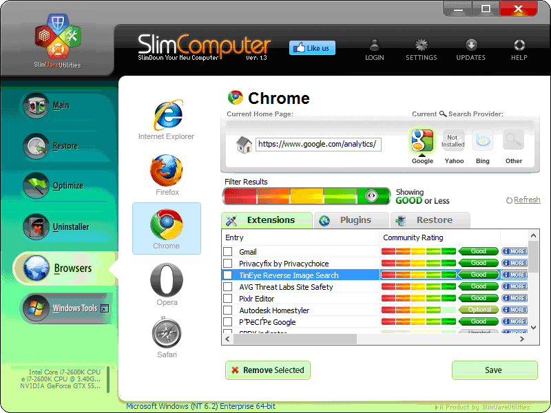The width and height of the screenshot is (551, 413).
Task: Click the list scroll down arrow
Action: click(x=533, y=328)
